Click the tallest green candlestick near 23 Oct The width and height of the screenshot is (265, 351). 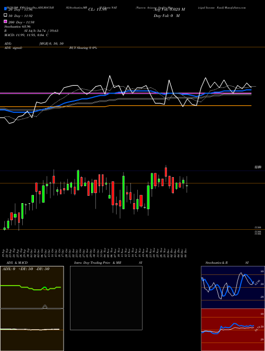[78, 180]
